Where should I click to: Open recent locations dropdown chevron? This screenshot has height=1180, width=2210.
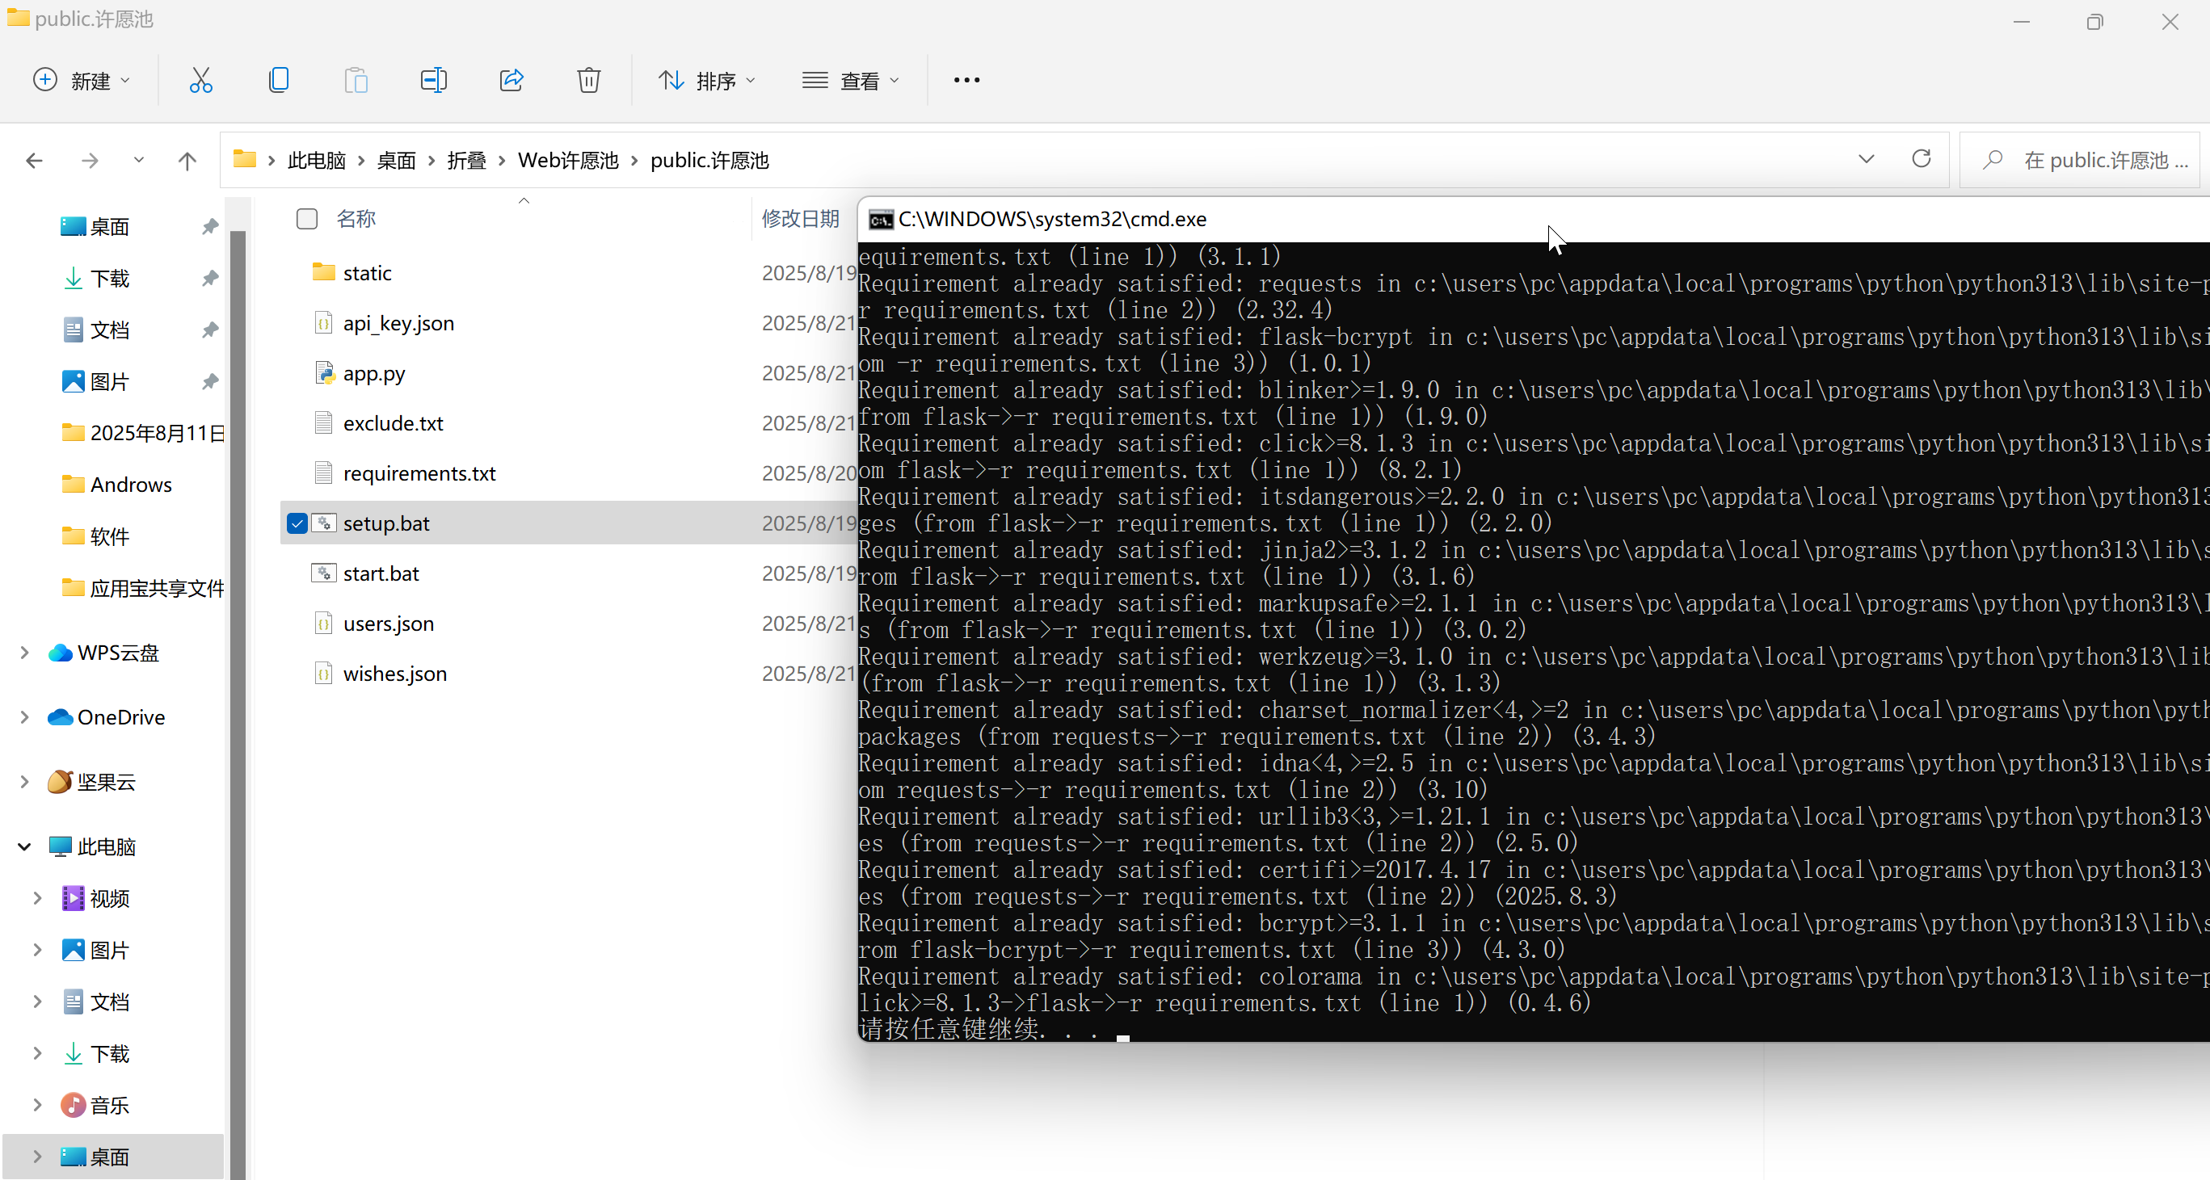(138, 161)
